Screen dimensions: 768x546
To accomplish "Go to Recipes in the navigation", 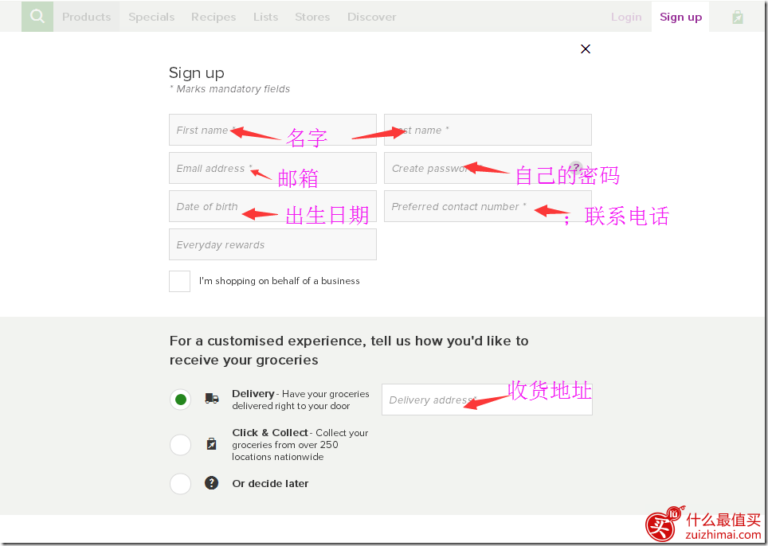I will pyautogui.click(x=214, y=17).
